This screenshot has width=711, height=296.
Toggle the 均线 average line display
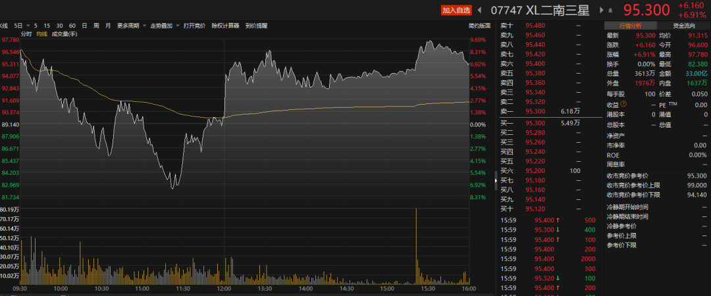[x=41, y=34]
